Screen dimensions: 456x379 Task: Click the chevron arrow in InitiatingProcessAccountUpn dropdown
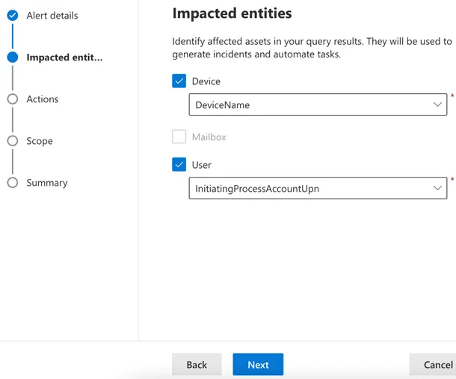click(437, 189)
